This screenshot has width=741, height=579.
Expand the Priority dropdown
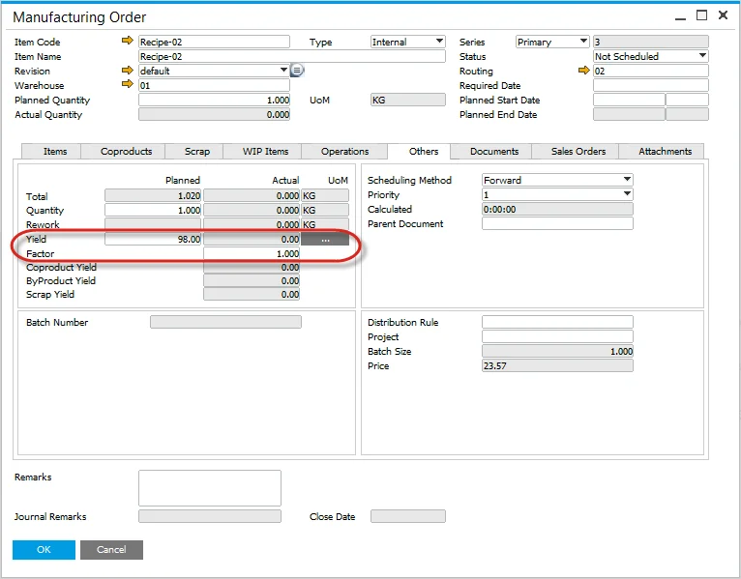click(x=627, y=194)
